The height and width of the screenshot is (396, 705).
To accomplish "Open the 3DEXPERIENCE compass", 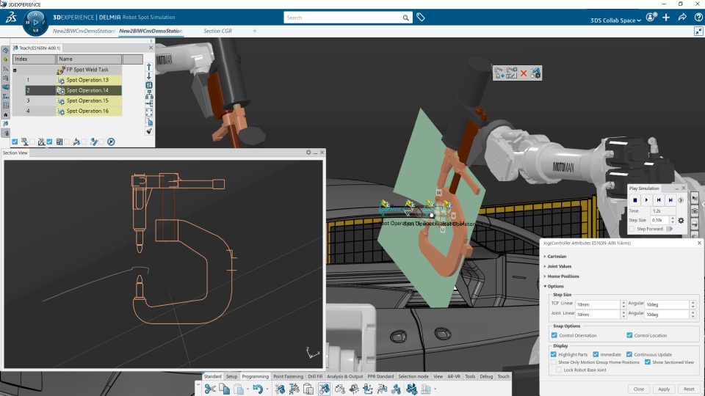I will 35,22.
